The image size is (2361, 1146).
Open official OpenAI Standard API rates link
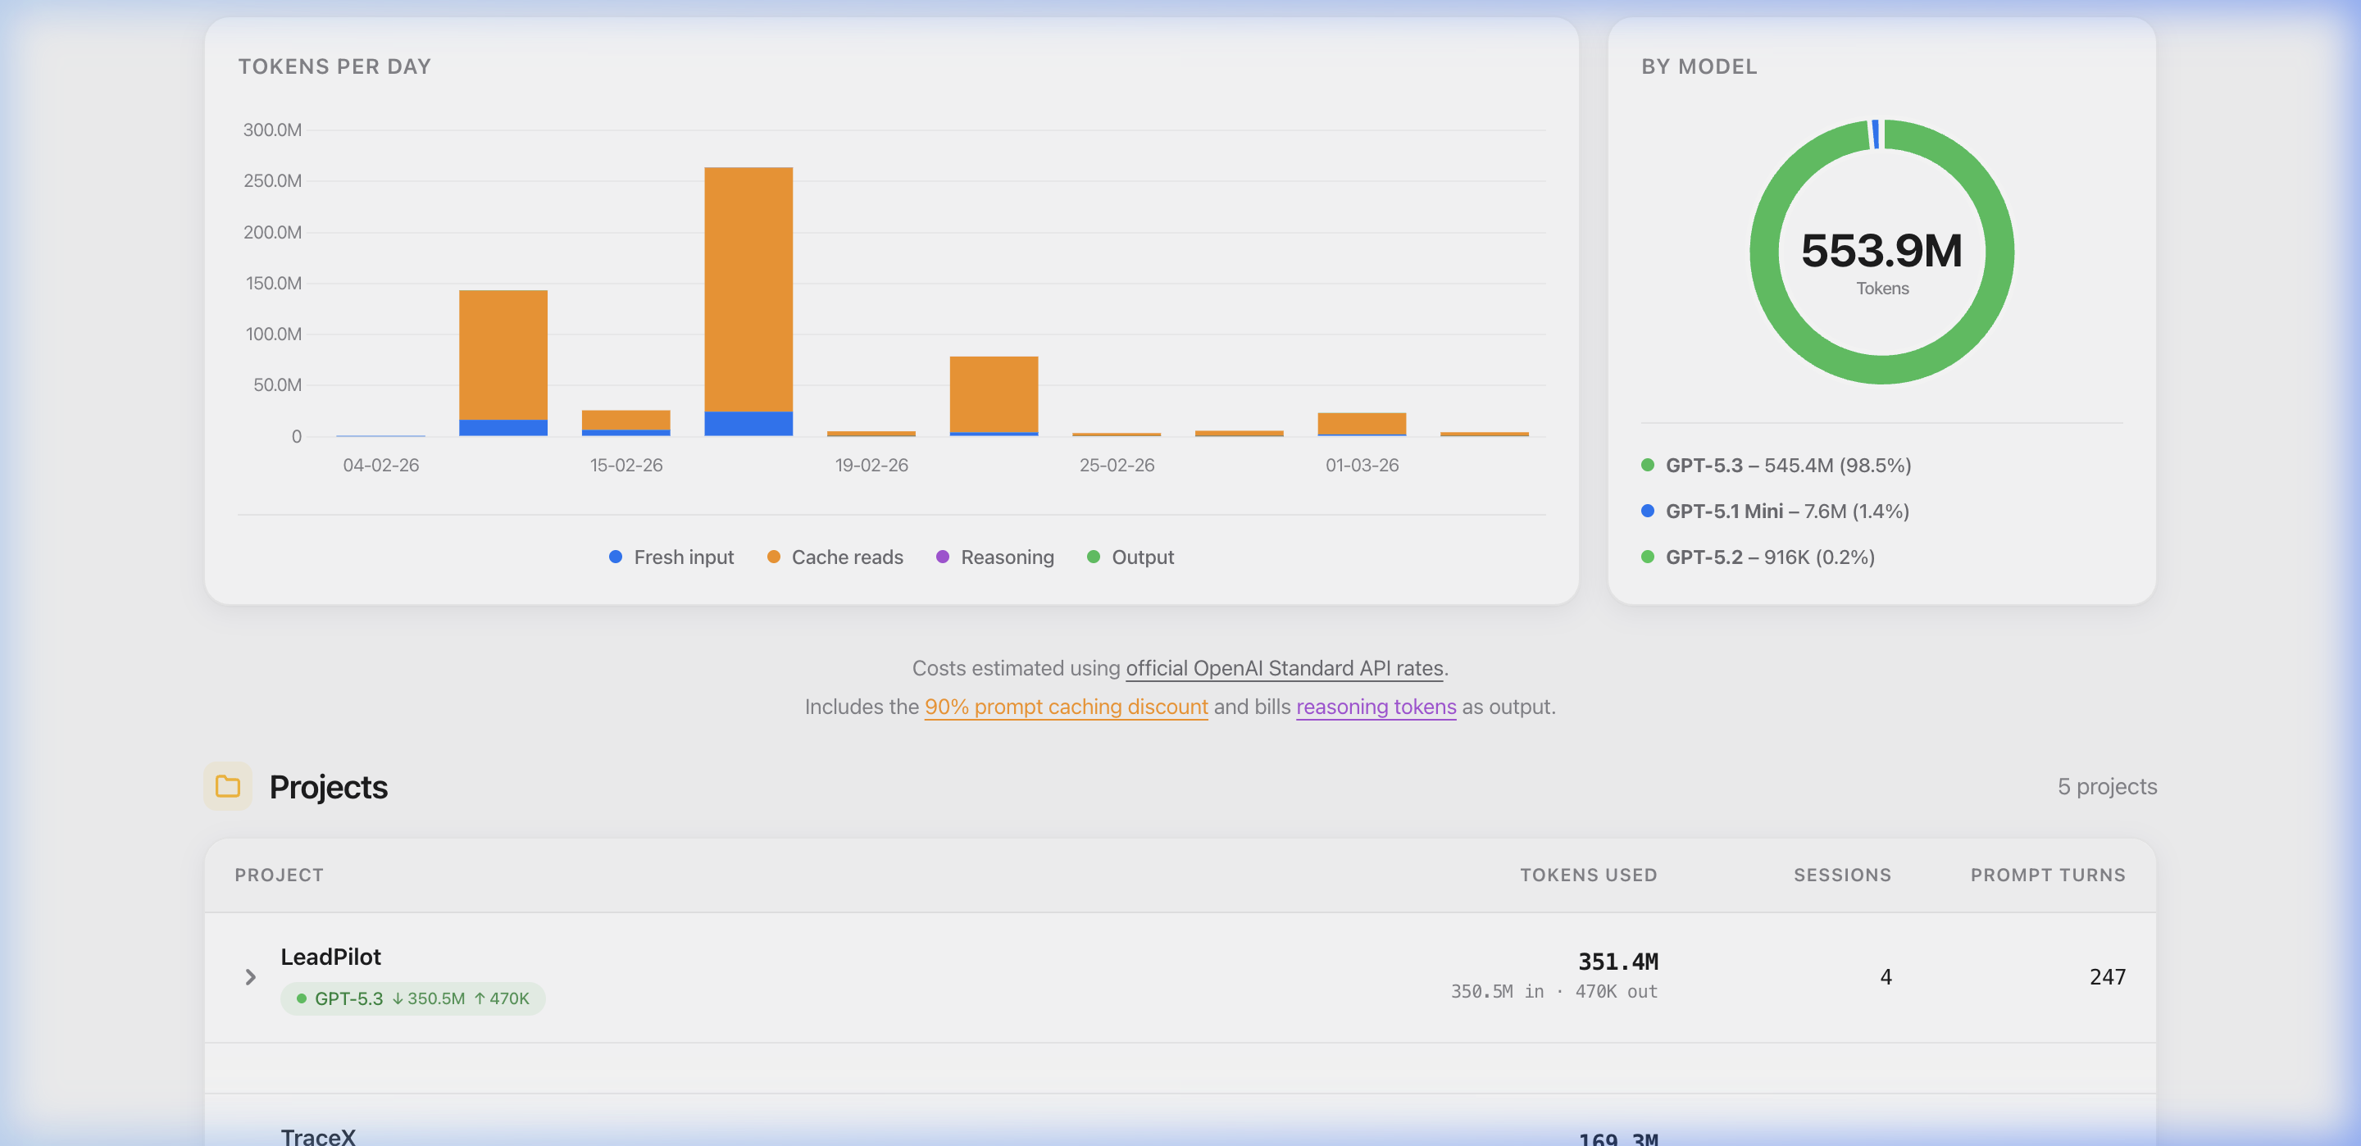(x=1284, y=668)
